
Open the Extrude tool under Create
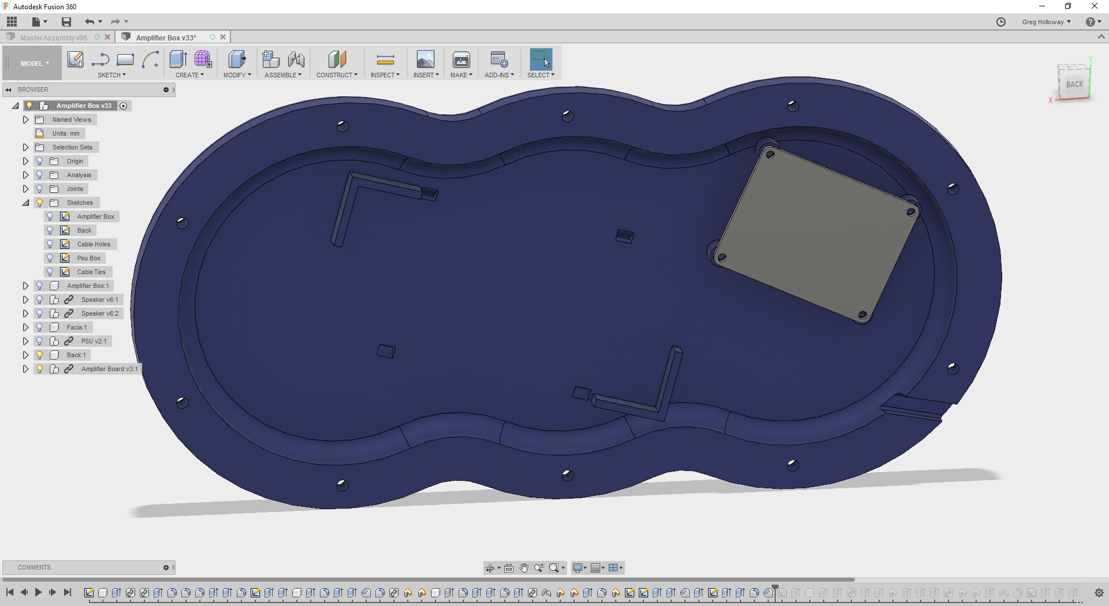tap(177, 59)
